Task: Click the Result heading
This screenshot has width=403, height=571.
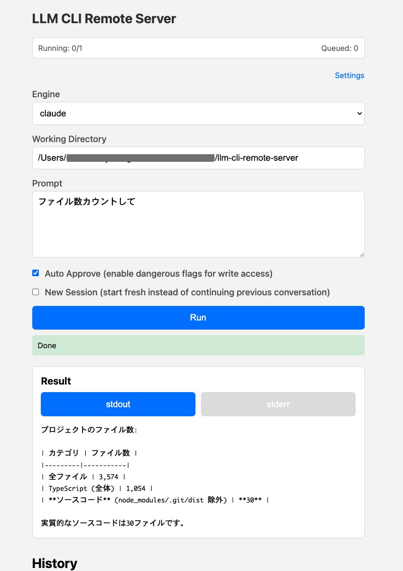Action: point(56,381)
